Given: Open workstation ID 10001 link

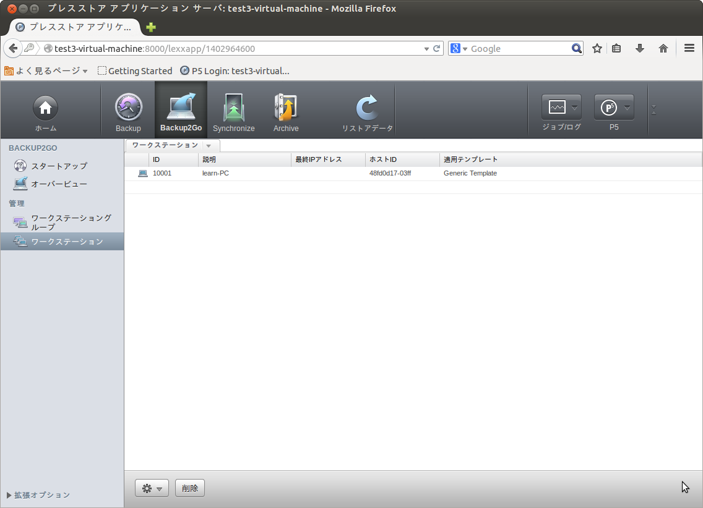Looking at the screenshot, I should (x=162, y=173).
